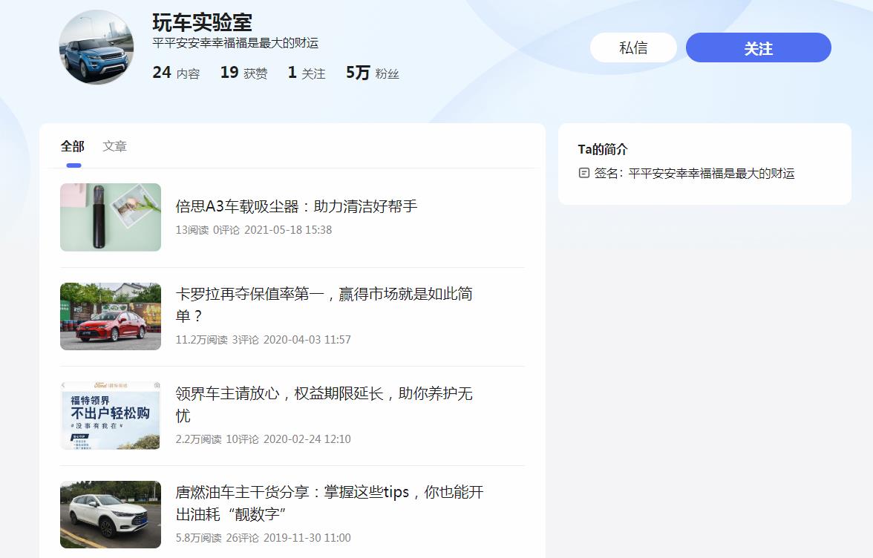Viewport: 873px width, 558px height.
Task: Click the 1 关注 following count
Action: [307, 73]
